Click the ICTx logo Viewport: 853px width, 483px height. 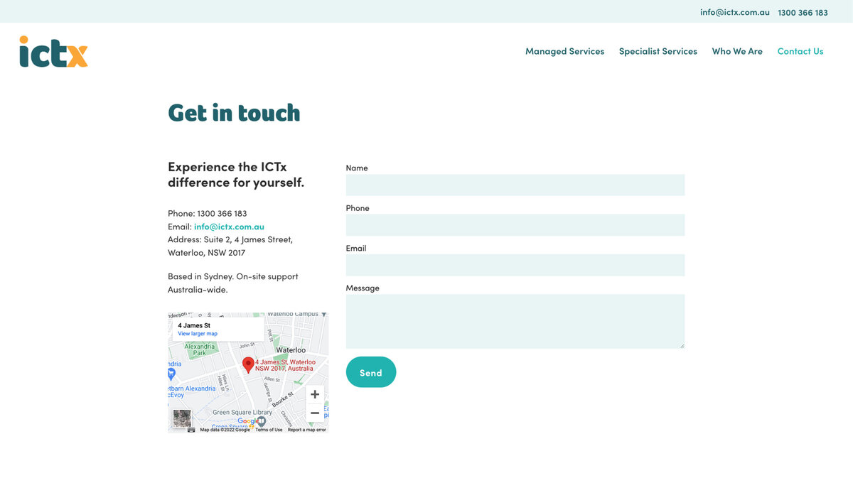53,52
